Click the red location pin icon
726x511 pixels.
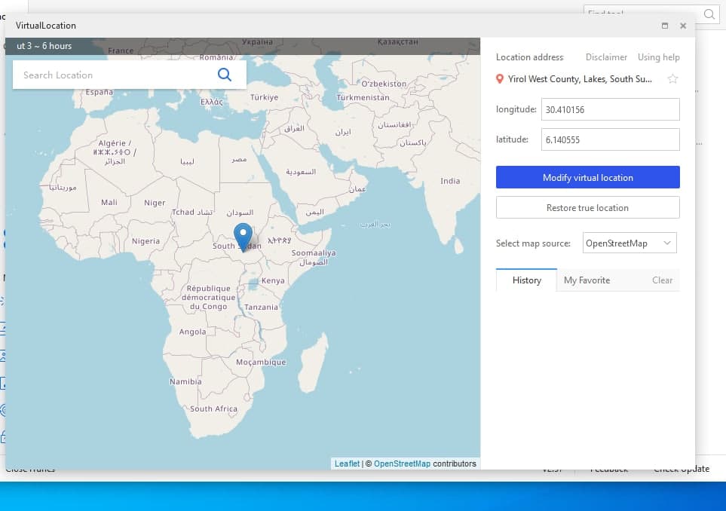[499, 79]
